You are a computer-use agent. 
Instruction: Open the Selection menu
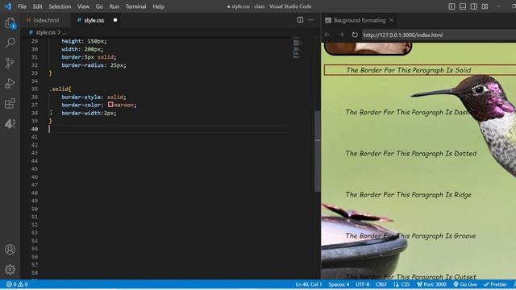[x=60, y=6]
